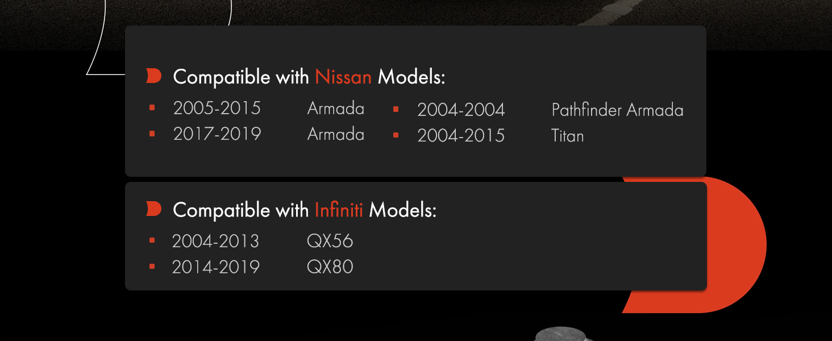Click the Armada label next to 2005-2015
Viewport: 832px width, 341px height.
[x=335, y=108]
